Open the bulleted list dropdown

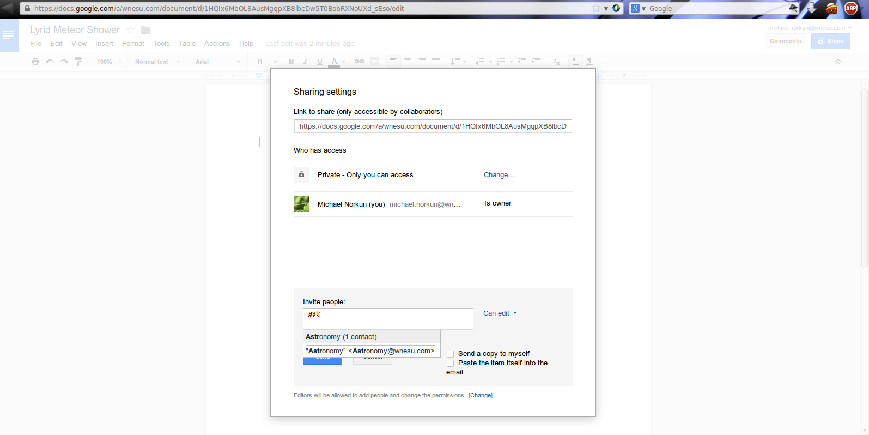(x=505, y=62)
